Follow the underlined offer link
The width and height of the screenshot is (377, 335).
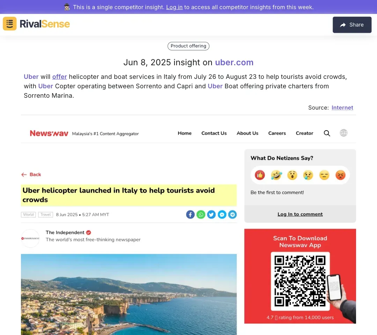pyautogui.click(x=60, y=77)
